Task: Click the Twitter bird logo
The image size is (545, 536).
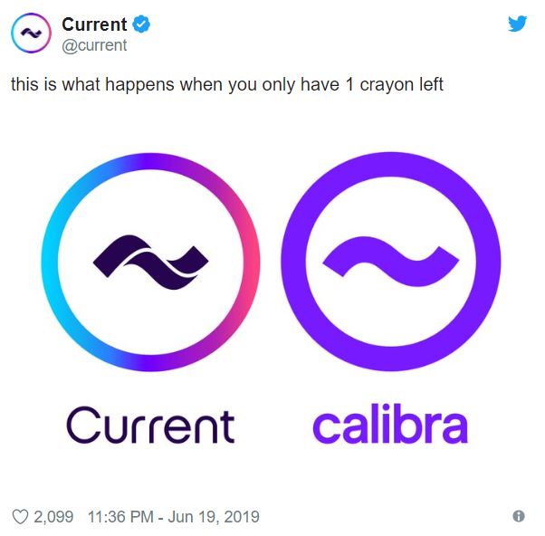Action: (517, 24)
